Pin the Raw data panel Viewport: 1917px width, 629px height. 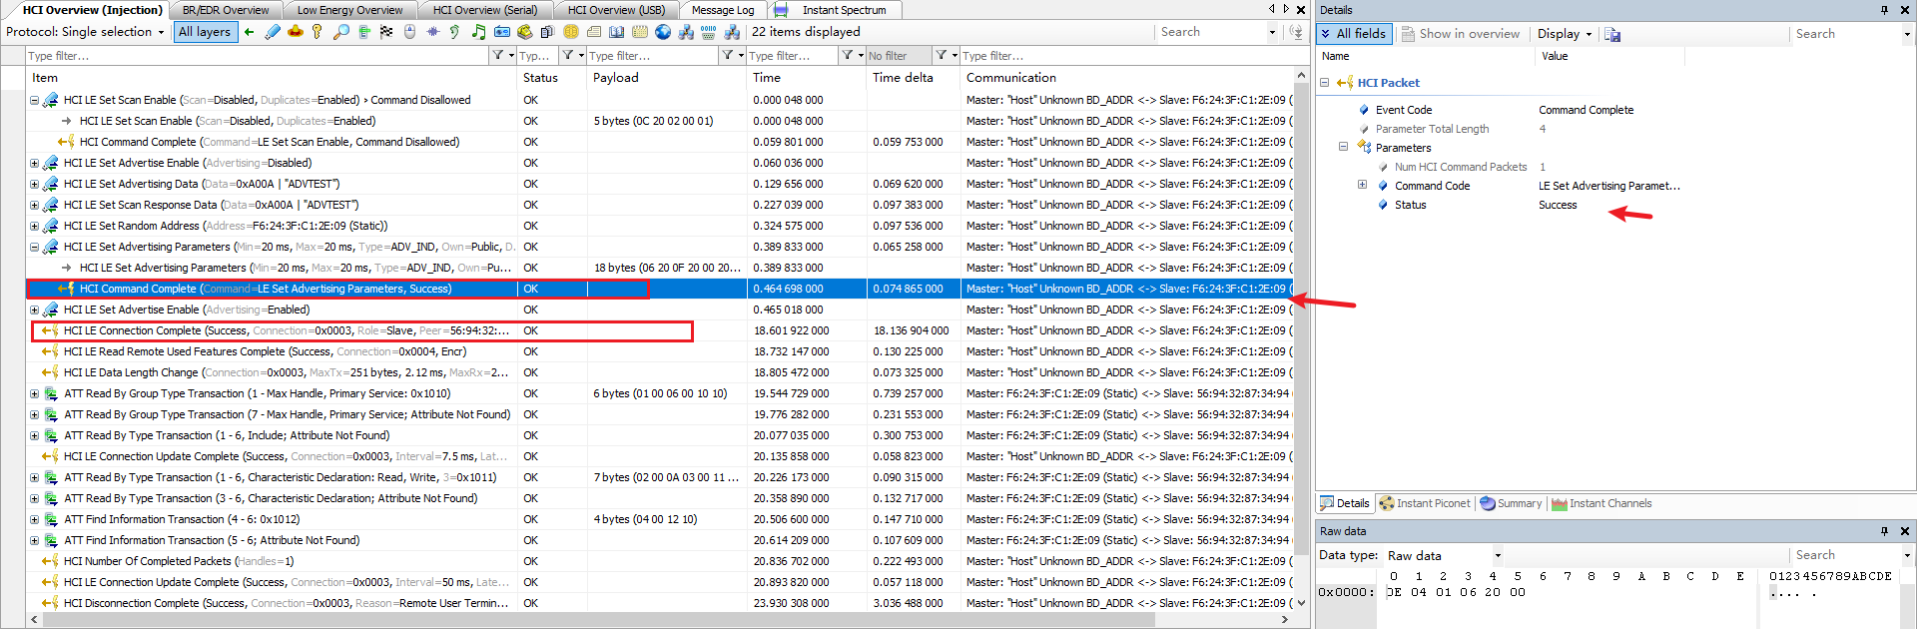tap(1884, 531)
